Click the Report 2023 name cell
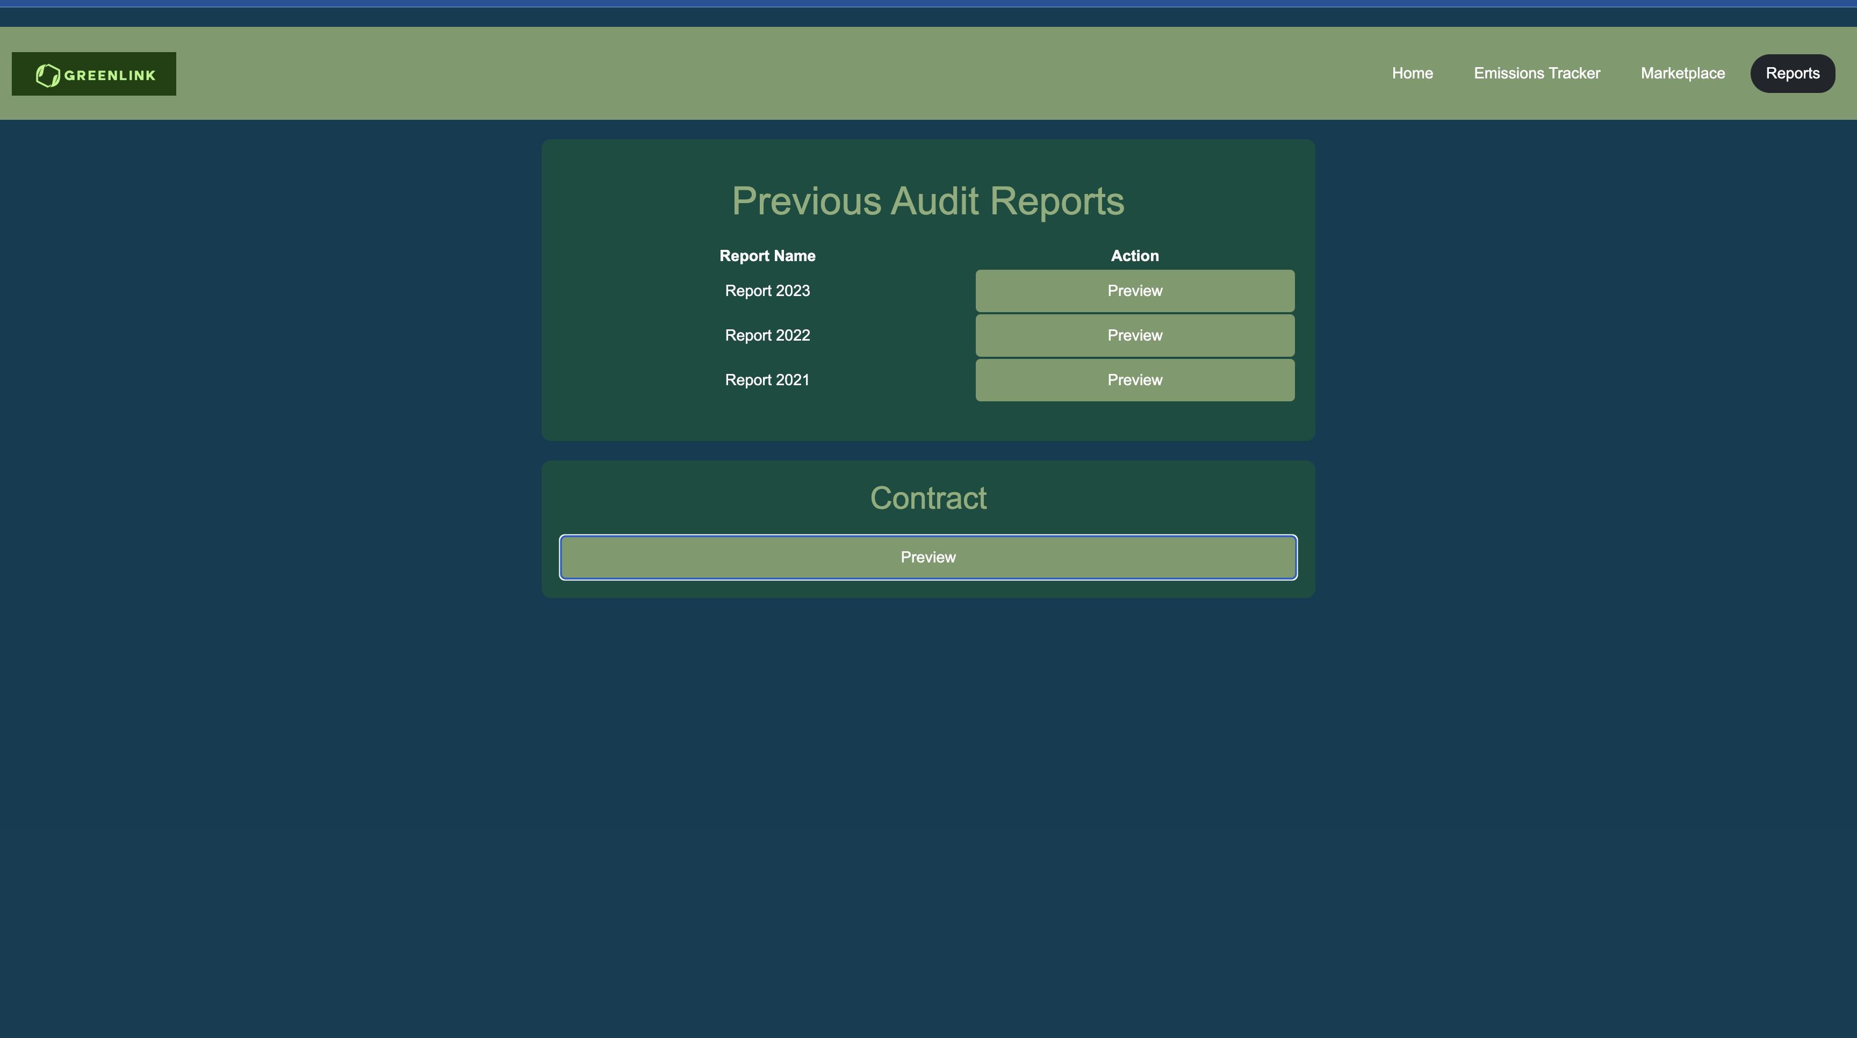The width and height of the screenshot is (1857, 1038). point(767,291)
